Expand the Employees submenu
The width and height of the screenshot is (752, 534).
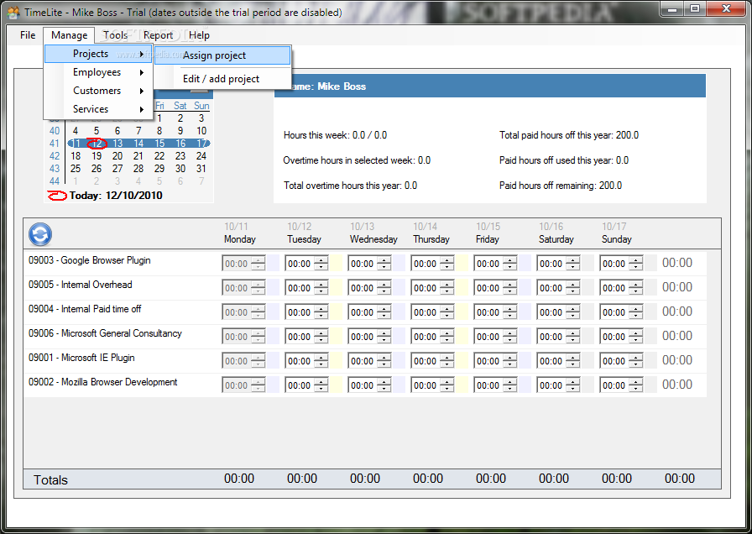(98, 72)
